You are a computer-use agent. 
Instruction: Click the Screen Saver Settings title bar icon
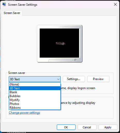click(x=4, y=4)
